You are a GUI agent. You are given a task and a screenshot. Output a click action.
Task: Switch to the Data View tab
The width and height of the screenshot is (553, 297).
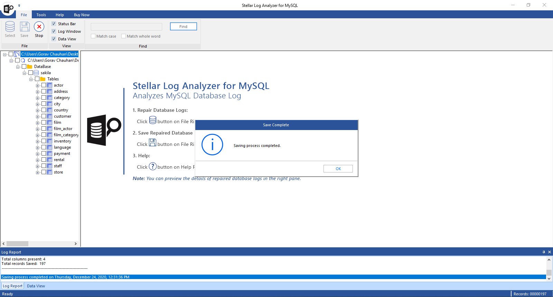tap(36, 286)
